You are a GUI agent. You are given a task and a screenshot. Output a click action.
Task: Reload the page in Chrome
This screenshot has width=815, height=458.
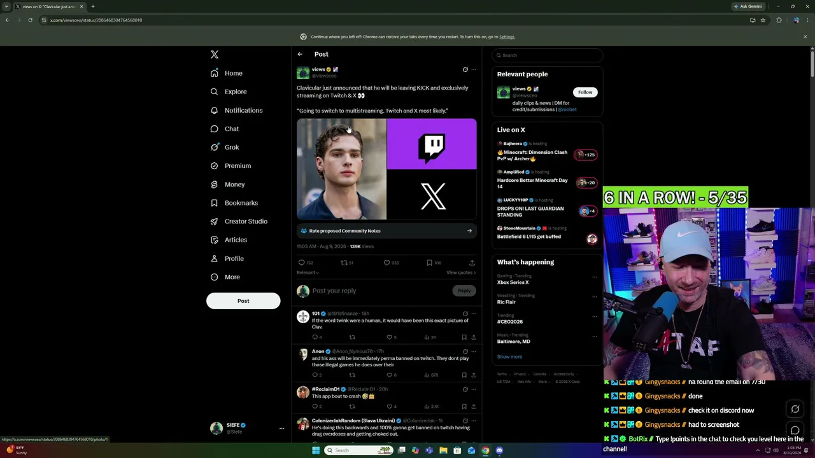(x=30, y=20)
